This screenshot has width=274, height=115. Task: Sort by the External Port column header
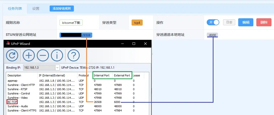coord(122,75)
